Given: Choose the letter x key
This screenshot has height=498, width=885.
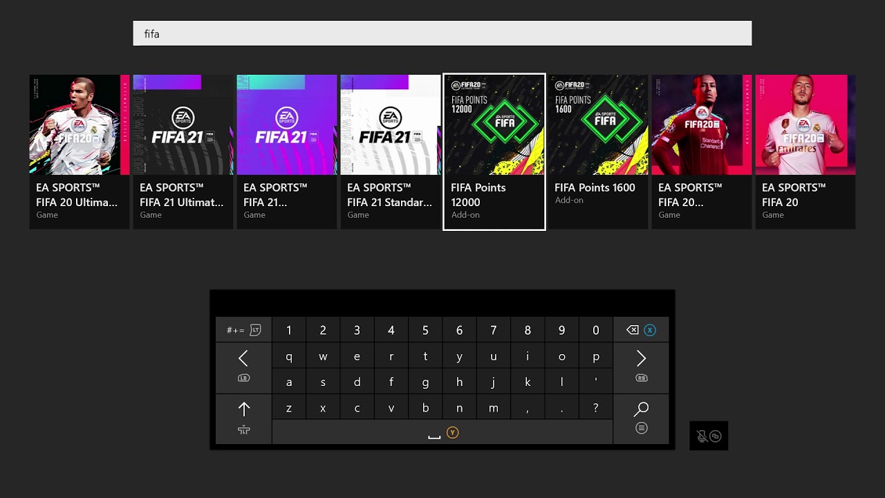Looking at the screenshot, I should 323,408.
